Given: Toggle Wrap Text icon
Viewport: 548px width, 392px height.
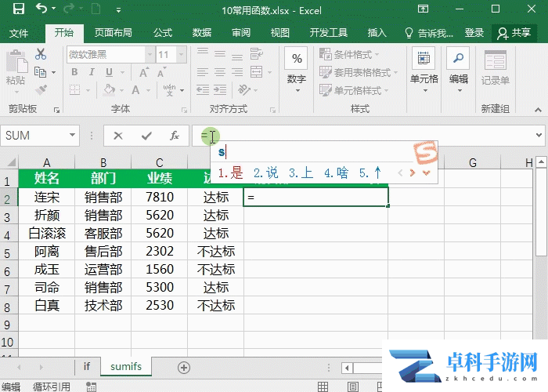Looking at the screenshot, I should click(x=257, y=53).
